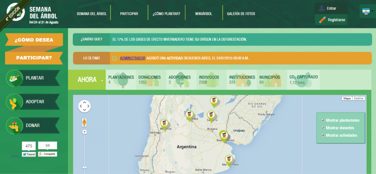
Task: Click the Tweet share button
Action: pyautogui.click(x=29, y=154)
